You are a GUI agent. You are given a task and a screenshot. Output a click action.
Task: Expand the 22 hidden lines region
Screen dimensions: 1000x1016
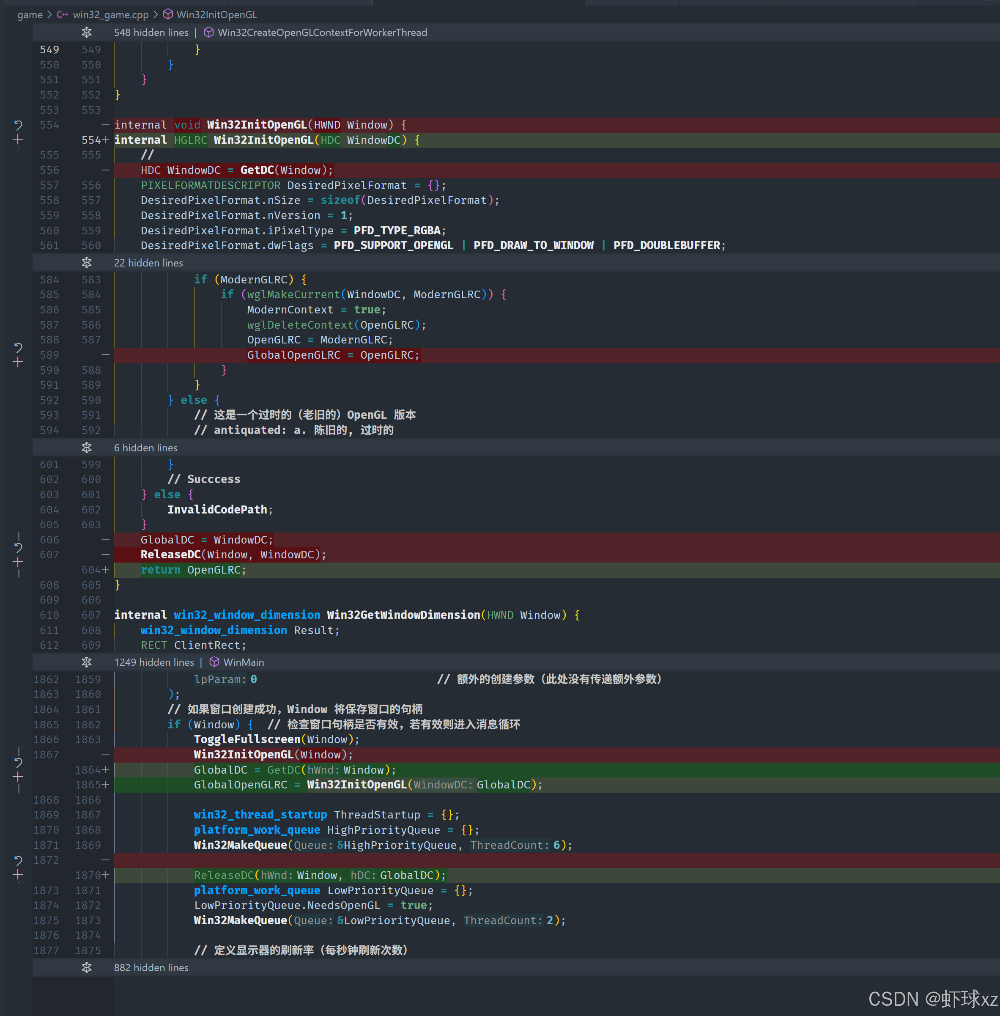[x=87, y=263]
